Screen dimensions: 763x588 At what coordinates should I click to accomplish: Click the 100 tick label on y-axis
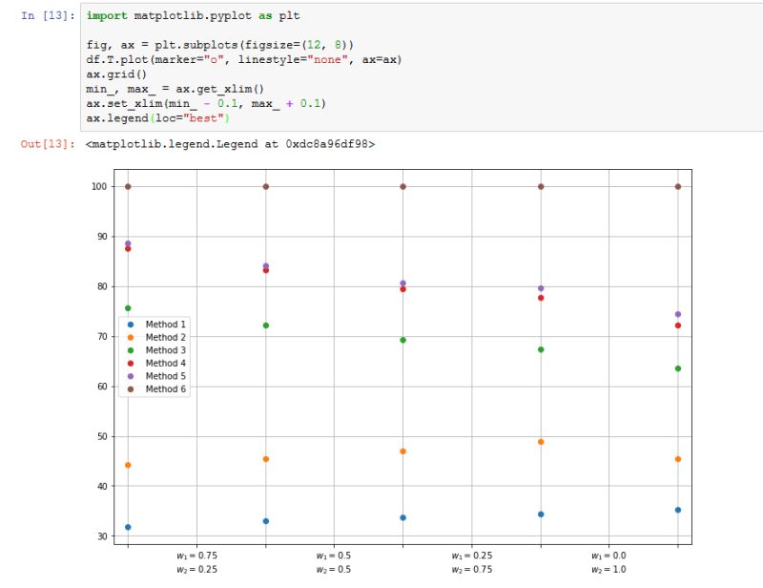pos(98,186)
